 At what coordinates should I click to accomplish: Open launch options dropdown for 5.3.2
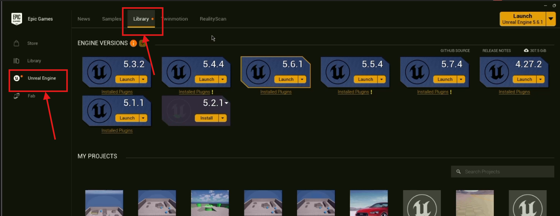pyautogui.click(x=143, y=79)
